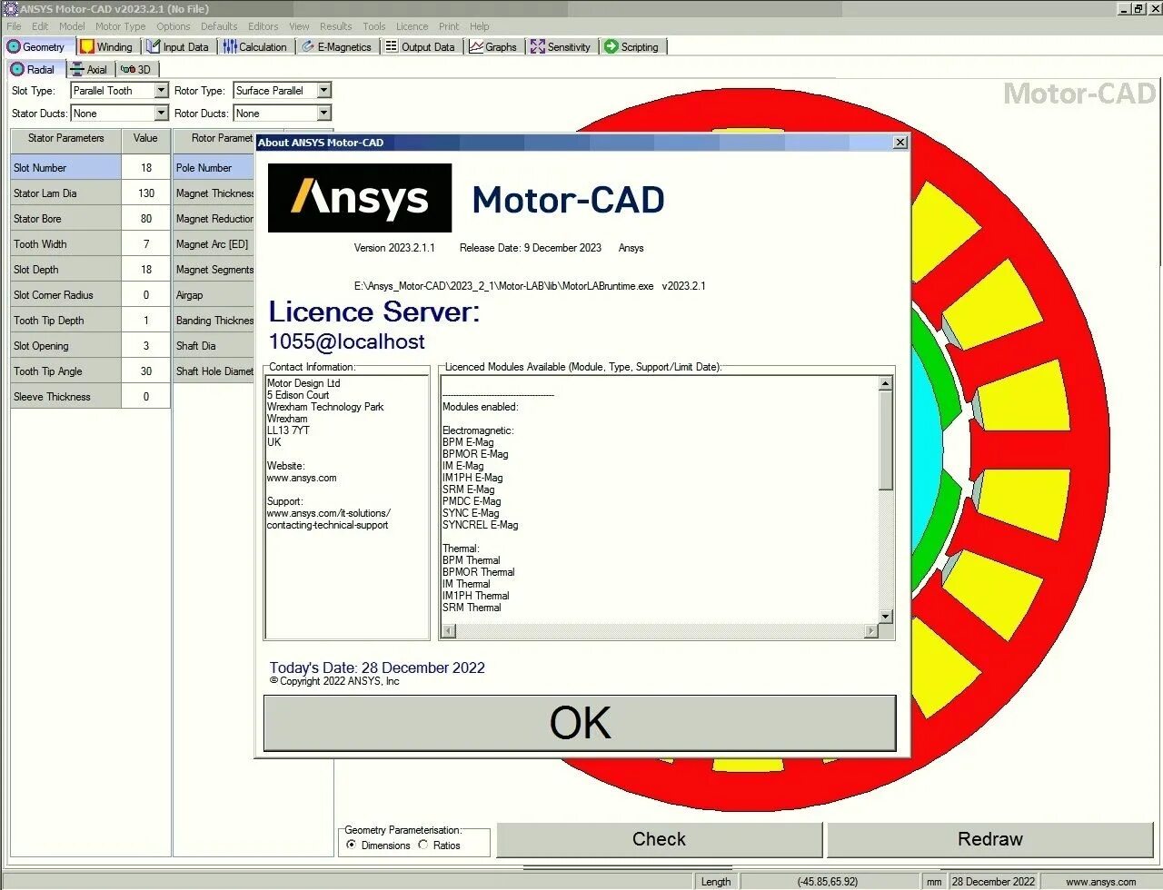
Task: Expand the Rotor Type dropdown
Action: tap(323, 91)
